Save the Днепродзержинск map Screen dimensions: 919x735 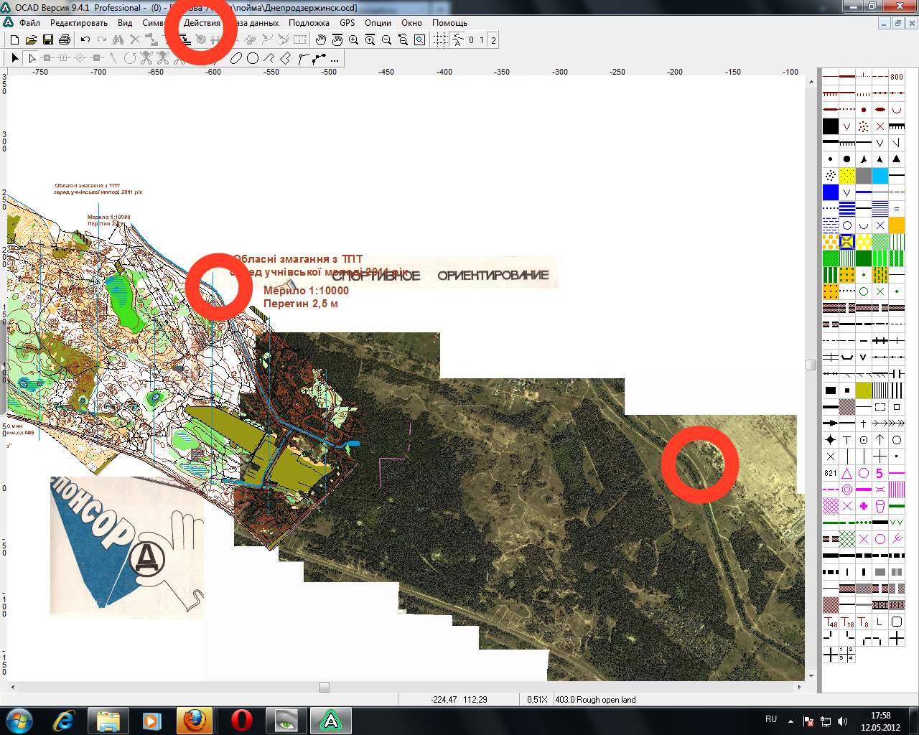click(x=48, y=40)
